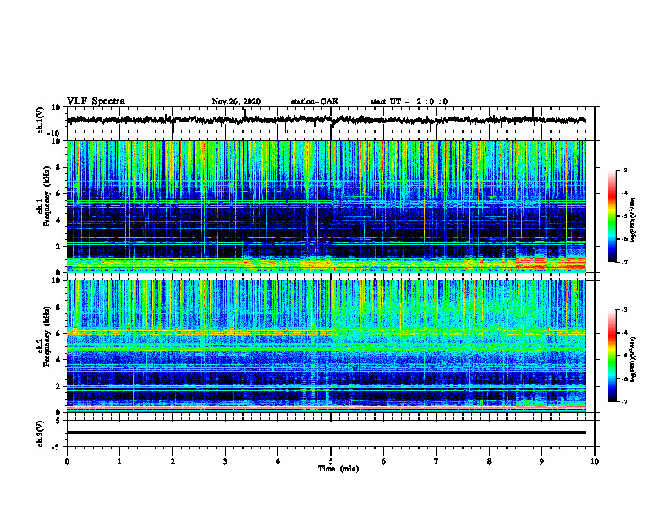
Task: Click the ch.3 flat black trace
Action: 326,433
